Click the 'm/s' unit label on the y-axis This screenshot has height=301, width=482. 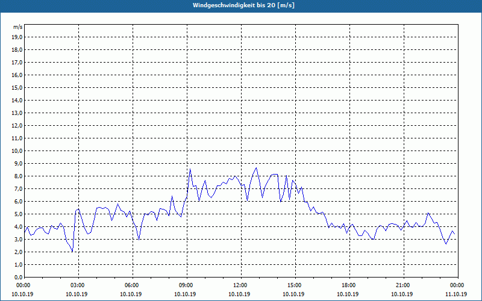tap(18, 27)
